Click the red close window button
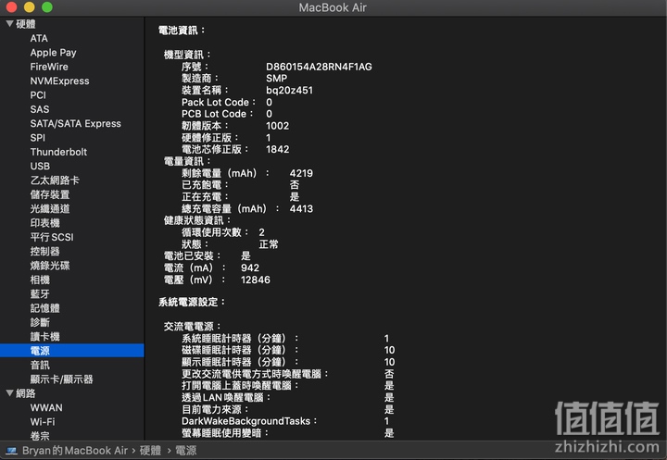The image size is (667, 460). point(11,7)
